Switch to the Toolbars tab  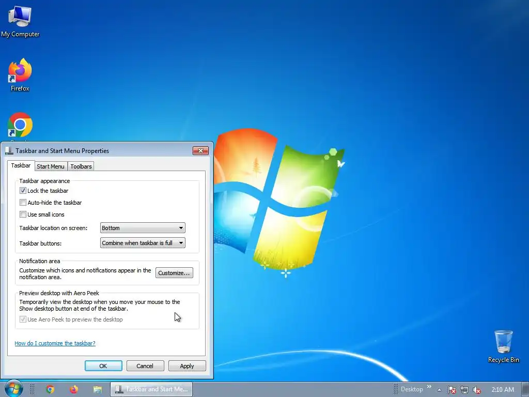click(81, 166)
